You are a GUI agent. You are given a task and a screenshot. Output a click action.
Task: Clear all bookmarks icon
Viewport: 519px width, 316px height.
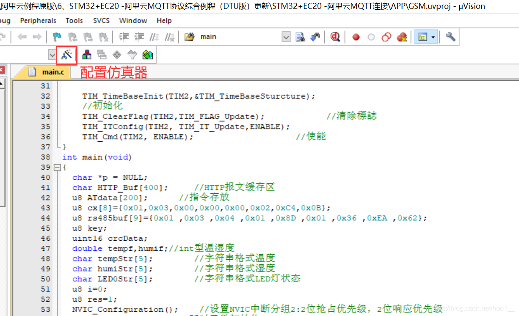[x=103, y=37]
